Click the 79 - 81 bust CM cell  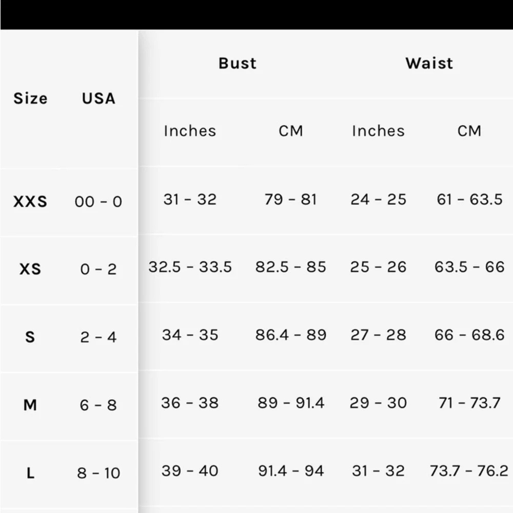pos(291,199)
